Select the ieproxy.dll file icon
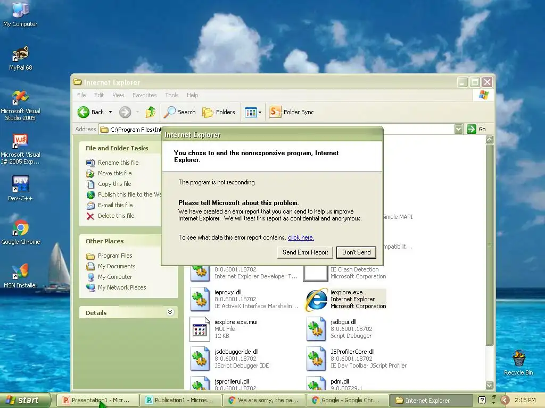The height and width of the screenshot is (408, 545). pos(200,299)
